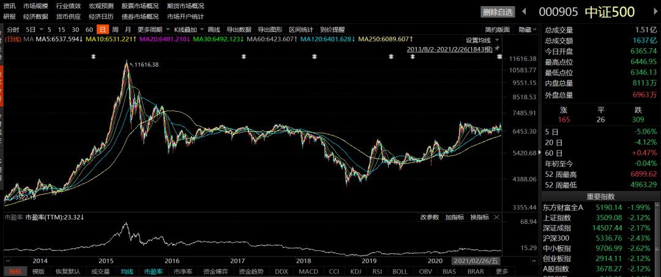Viewport: 661px width, 277px height.
Task: Click the 2015 peak event marker icon
Action: click(x=94, y=56)
